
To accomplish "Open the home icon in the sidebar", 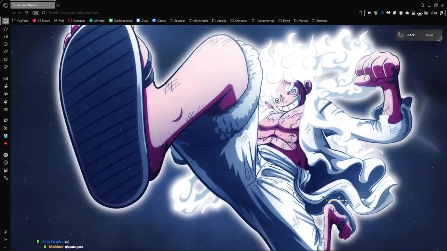I will point(6,21).
